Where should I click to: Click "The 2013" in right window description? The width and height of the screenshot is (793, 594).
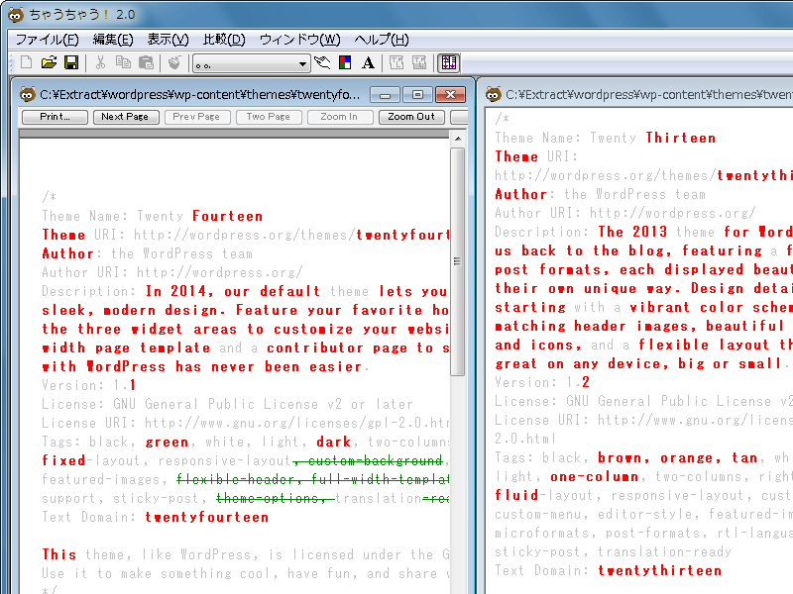click(632, 232)
